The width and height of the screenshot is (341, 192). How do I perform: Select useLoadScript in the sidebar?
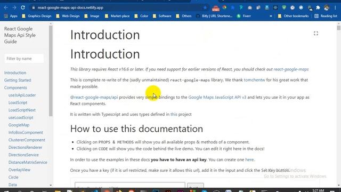click(21, 117)
